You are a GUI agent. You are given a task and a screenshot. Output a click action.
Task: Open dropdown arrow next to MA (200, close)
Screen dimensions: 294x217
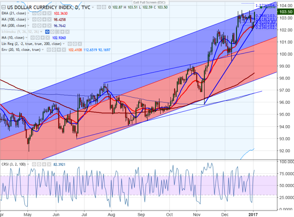click(28, 25)
